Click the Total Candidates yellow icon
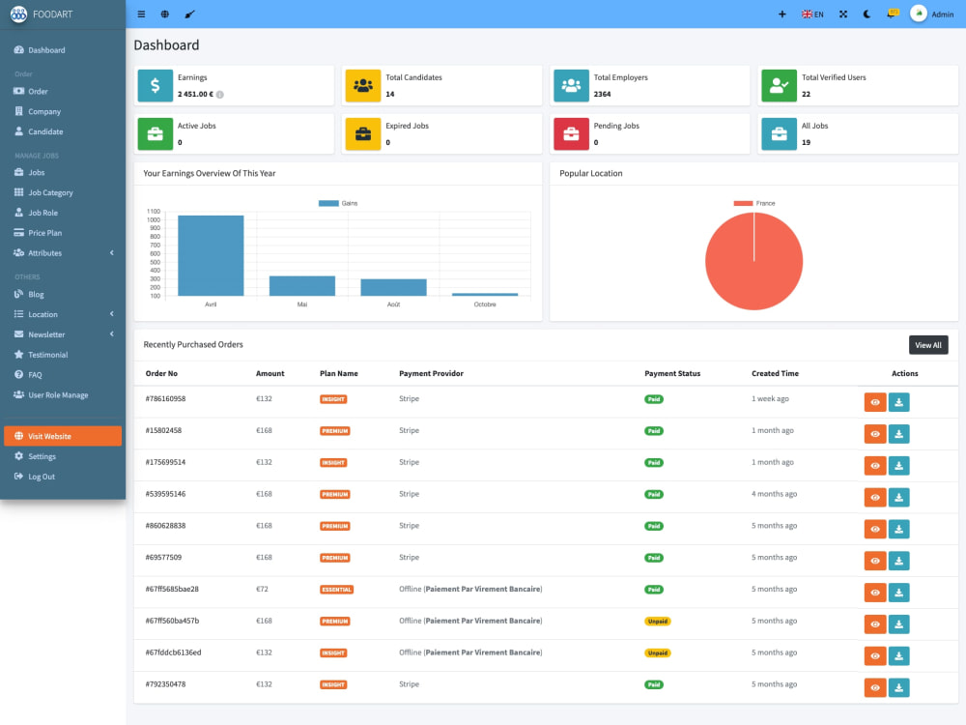 (x=363, y=86)
